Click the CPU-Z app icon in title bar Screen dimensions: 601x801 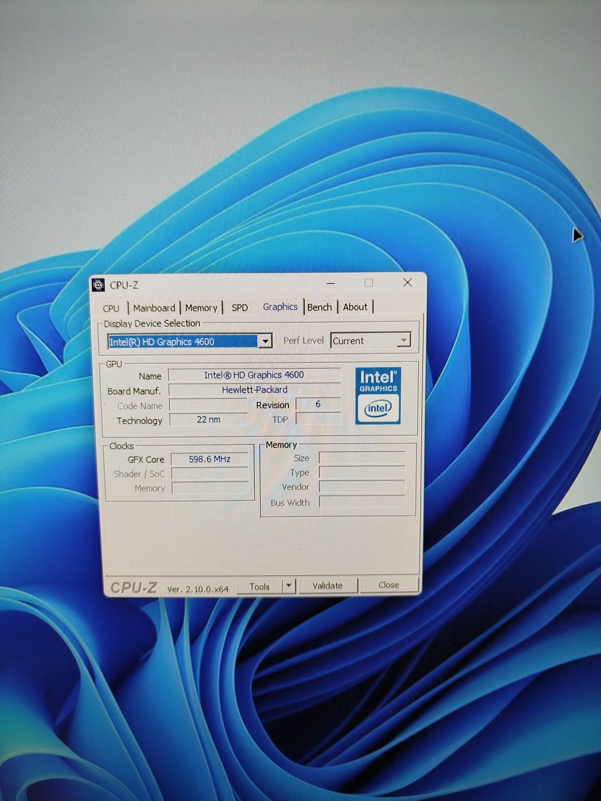coord(98,285)
